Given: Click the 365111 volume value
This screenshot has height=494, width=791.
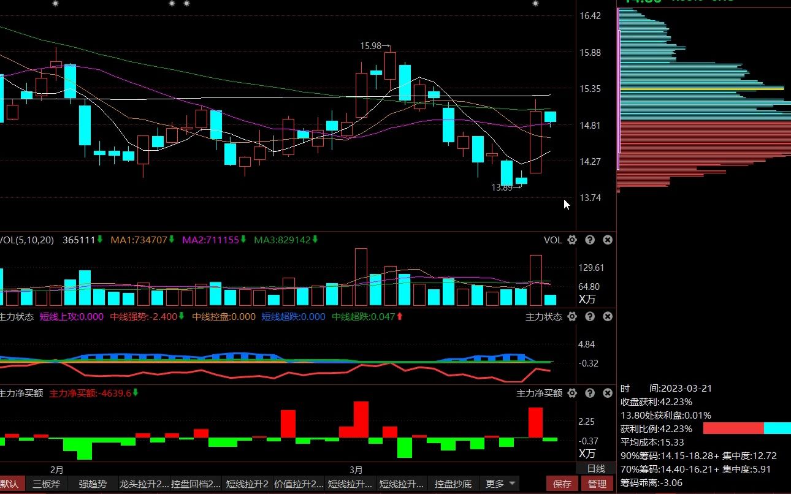Looking at the screenshot, I should pos(78,240).
